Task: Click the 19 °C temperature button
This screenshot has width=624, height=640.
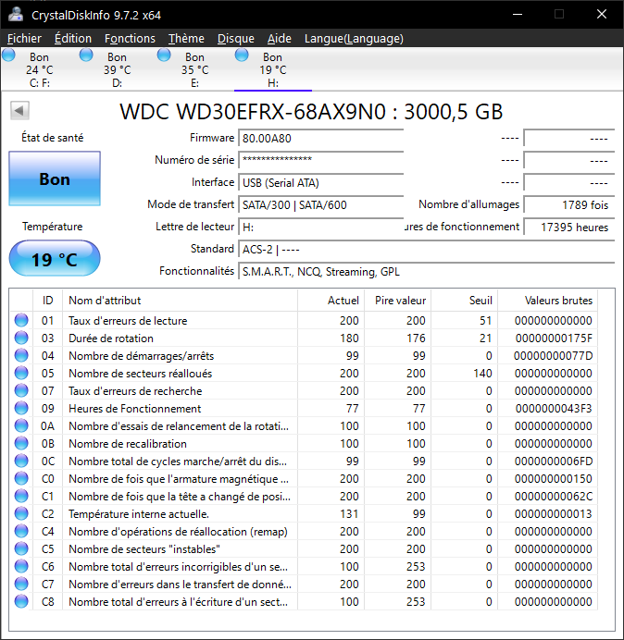Action: [55, 259]
